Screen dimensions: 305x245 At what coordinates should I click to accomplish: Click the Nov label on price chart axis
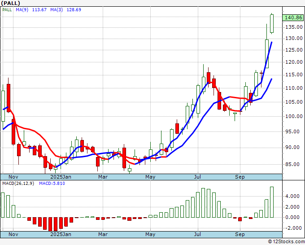[x=14, y=177]
